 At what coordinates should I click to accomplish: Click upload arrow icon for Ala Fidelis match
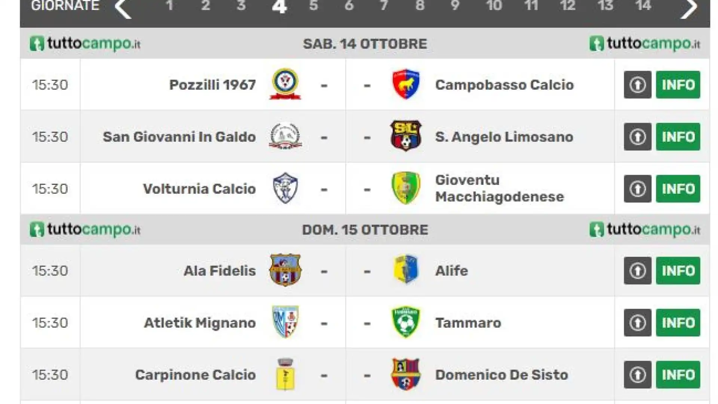pyautogui.click(x=638, y=270)
